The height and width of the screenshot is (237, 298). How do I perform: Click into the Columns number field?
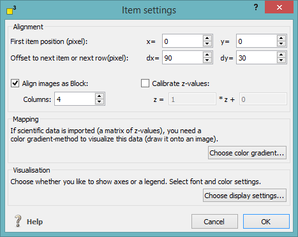(x=75, y=99)
